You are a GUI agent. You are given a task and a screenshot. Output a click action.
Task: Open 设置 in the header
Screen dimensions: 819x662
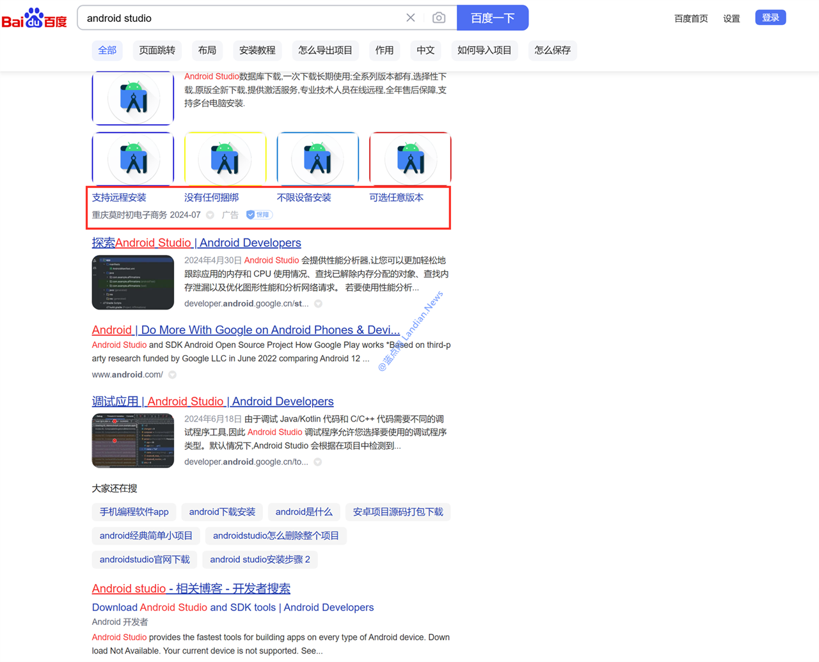tap(731, 19)
